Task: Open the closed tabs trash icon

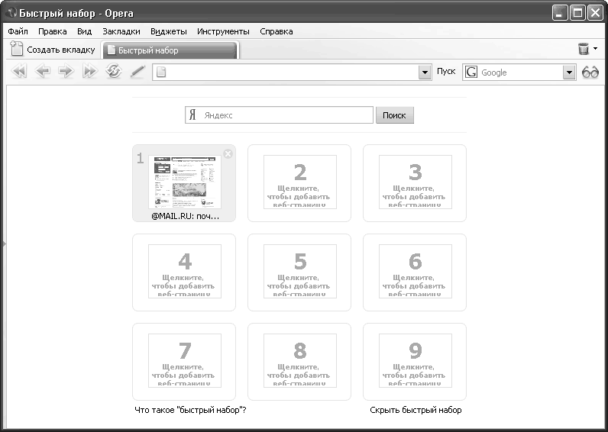Action: pos(584,50)
